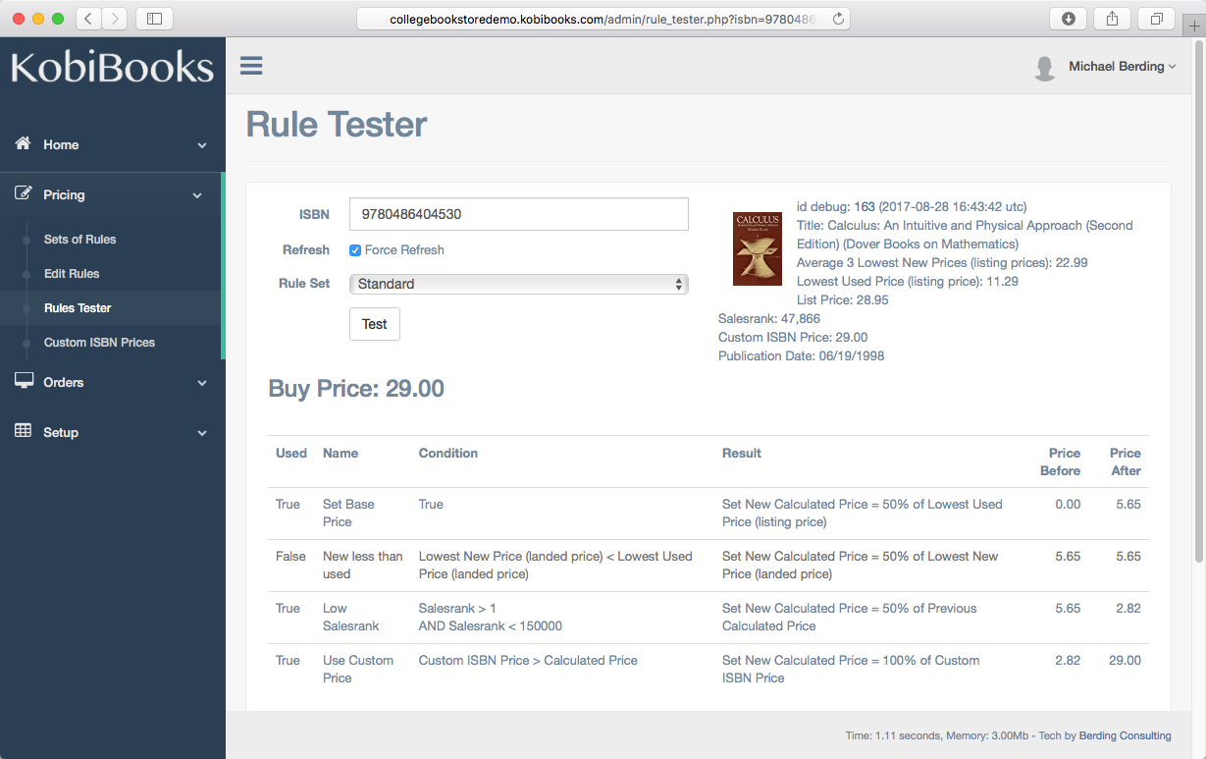Open Sets of Rules in sidebar
This screenshot has height=759, width=1206.
79,240
